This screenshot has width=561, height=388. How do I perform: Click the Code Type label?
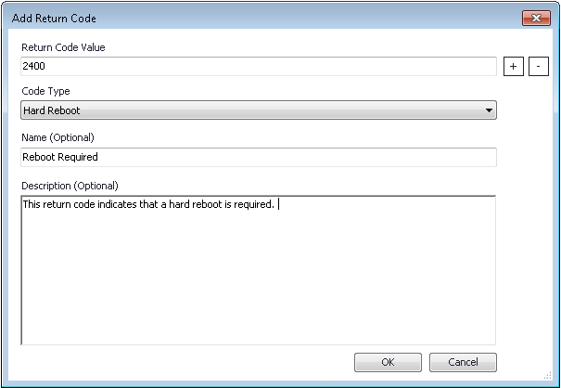[45, 91]
